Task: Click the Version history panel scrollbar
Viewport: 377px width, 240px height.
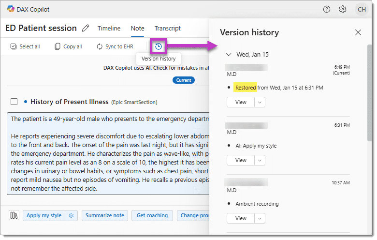Action: (370, 93)
